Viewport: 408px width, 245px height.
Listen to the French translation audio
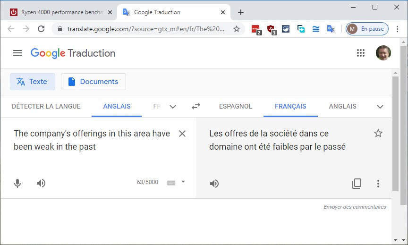pyautogui.click(x=214, y=184)
